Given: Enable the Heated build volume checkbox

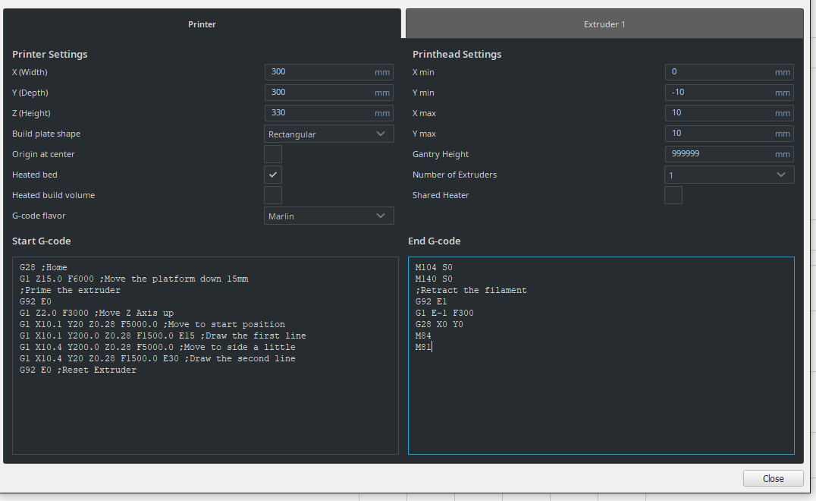Looking at the screenshot, I should pos(273,195).
